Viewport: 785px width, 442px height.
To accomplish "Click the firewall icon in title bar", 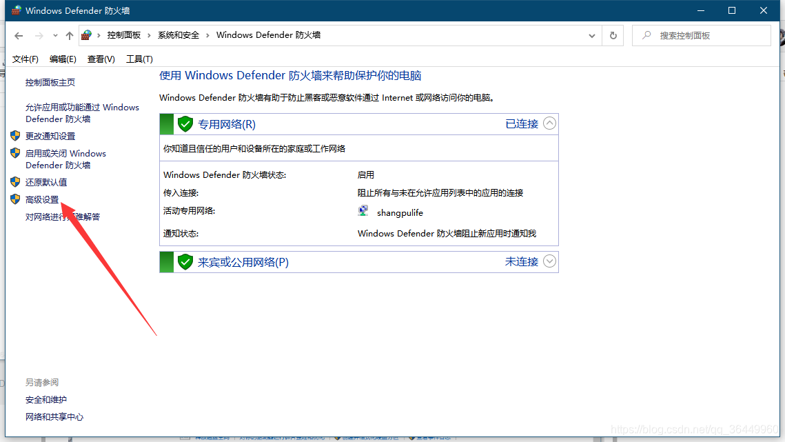I will [x=17, y=10].
